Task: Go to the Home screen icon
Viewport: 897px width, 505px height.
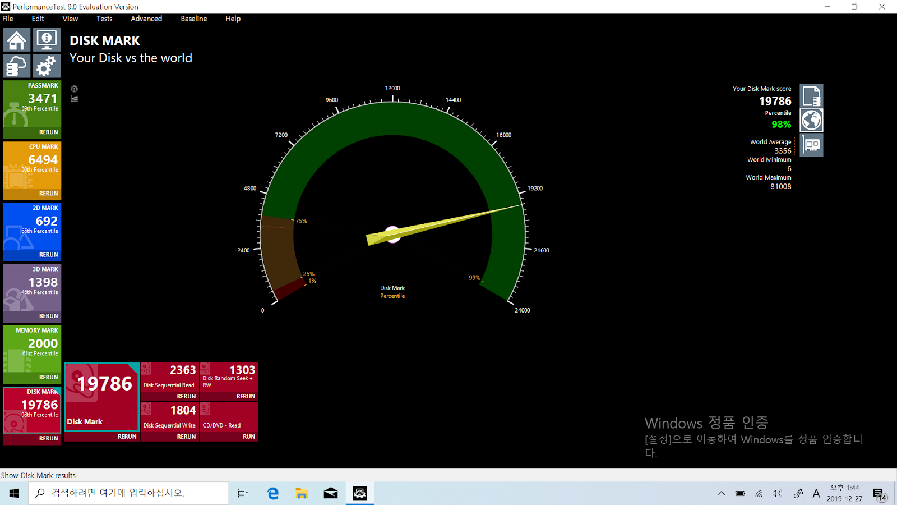Action: point(17,40)
